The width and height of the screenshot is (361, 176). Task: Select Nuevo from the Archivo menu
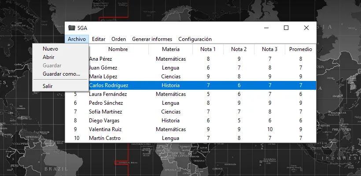pyautogui.click(x=50, y=49)
